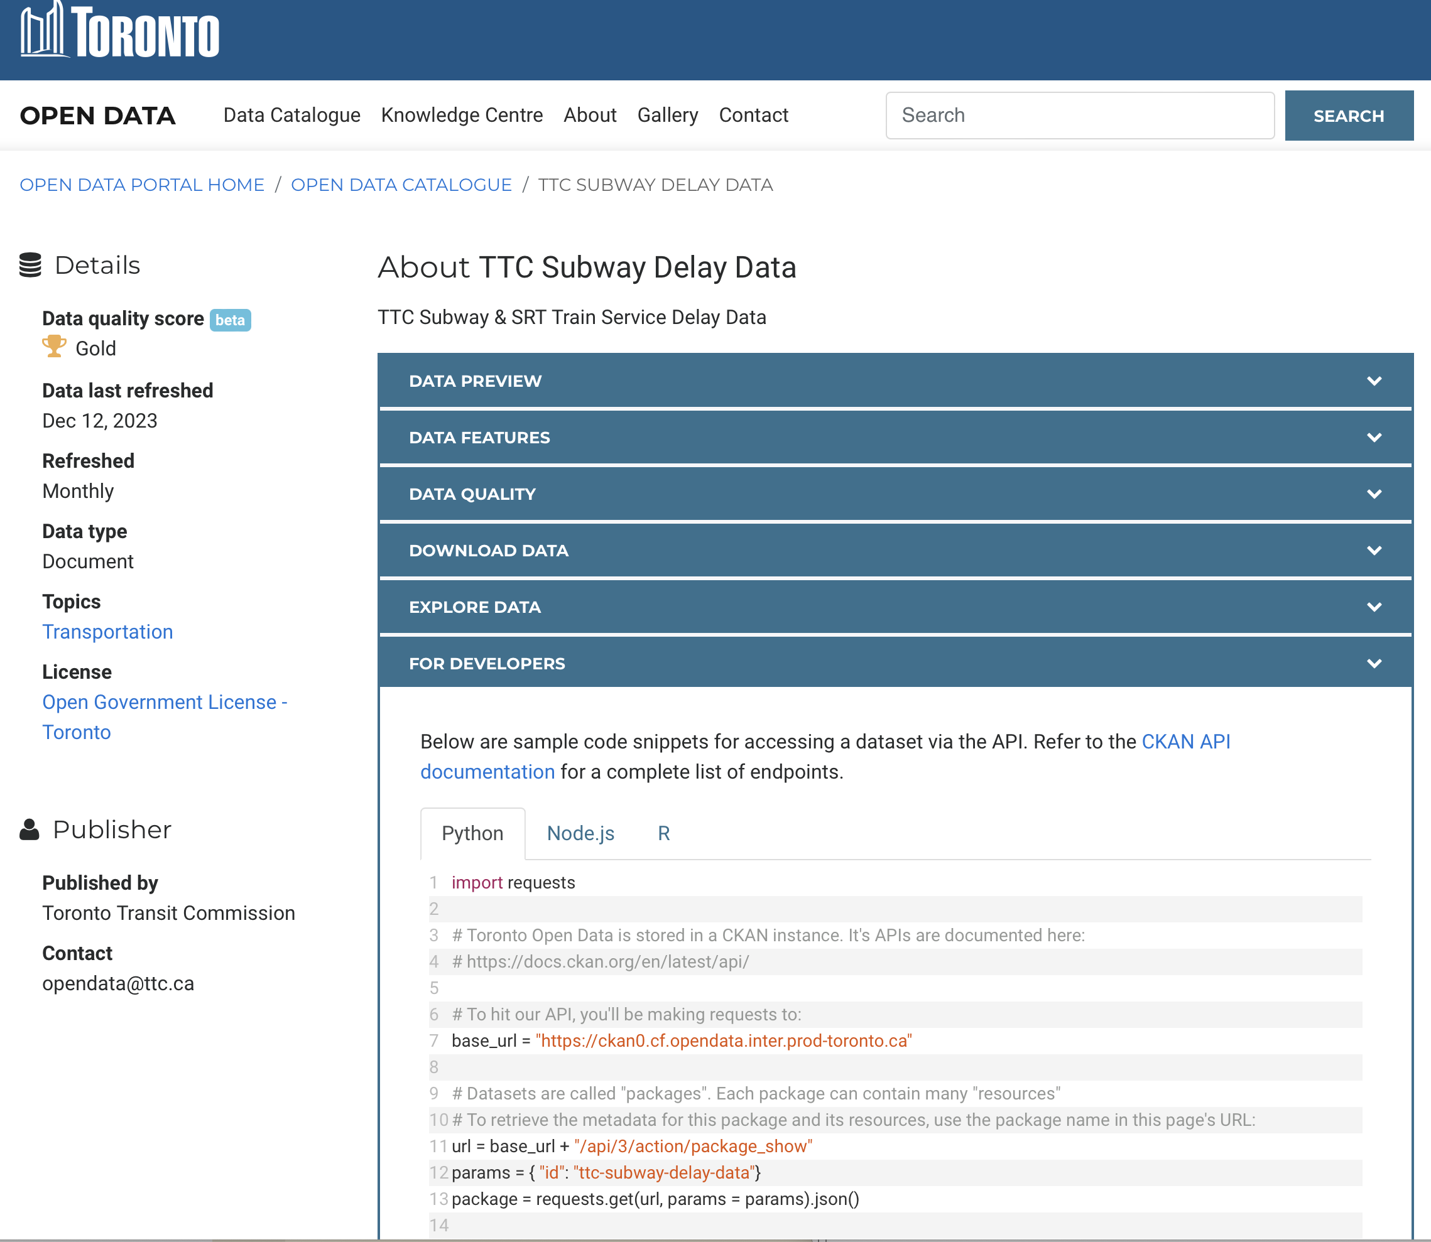The image size is (1431, 1242).
Task: Select the Python code tab
Action: click(x=473, y=833)
